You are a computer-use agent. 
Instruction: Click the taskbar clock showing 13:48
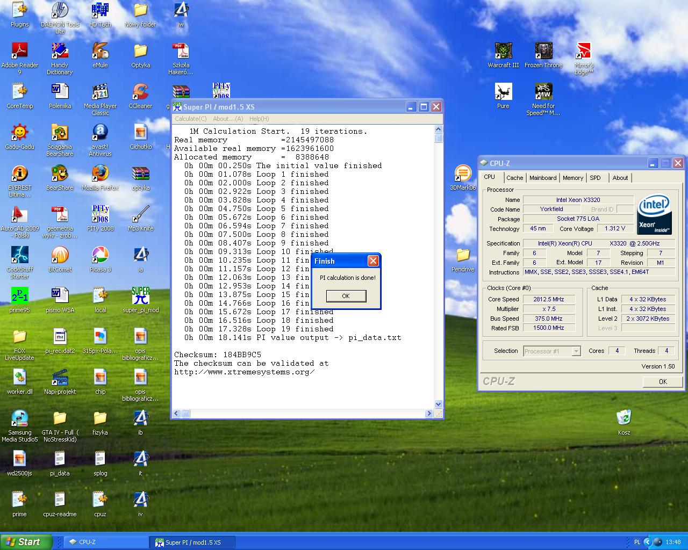[673, 542]
